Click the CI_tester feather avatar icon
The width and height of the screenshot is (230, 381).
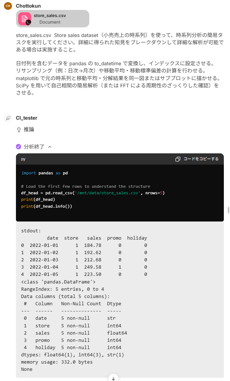tap(8, 118)
